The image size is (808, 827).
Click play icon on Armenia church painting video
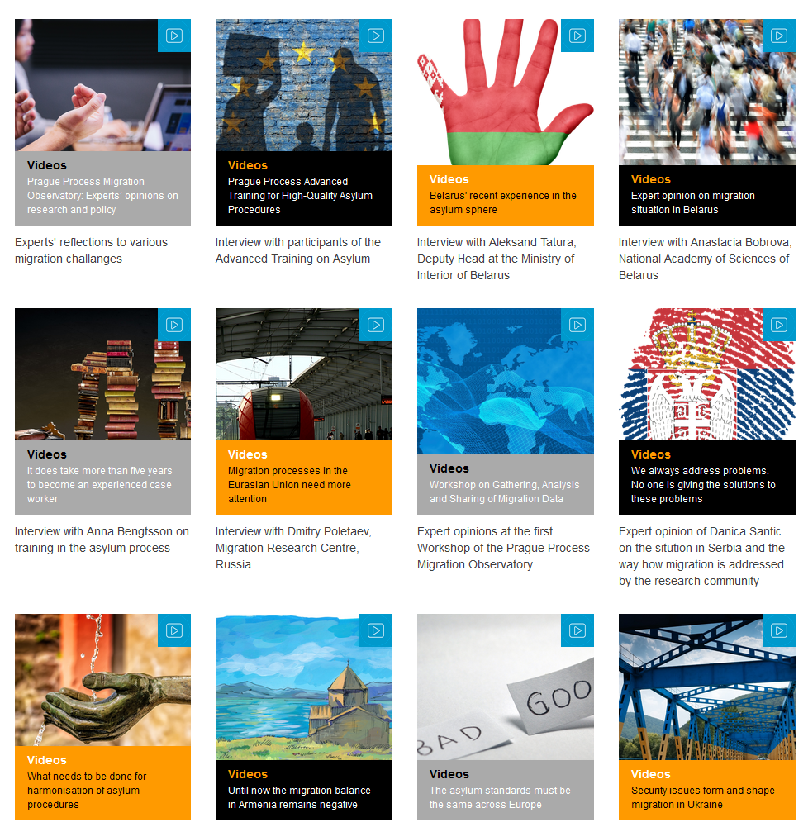376,630
